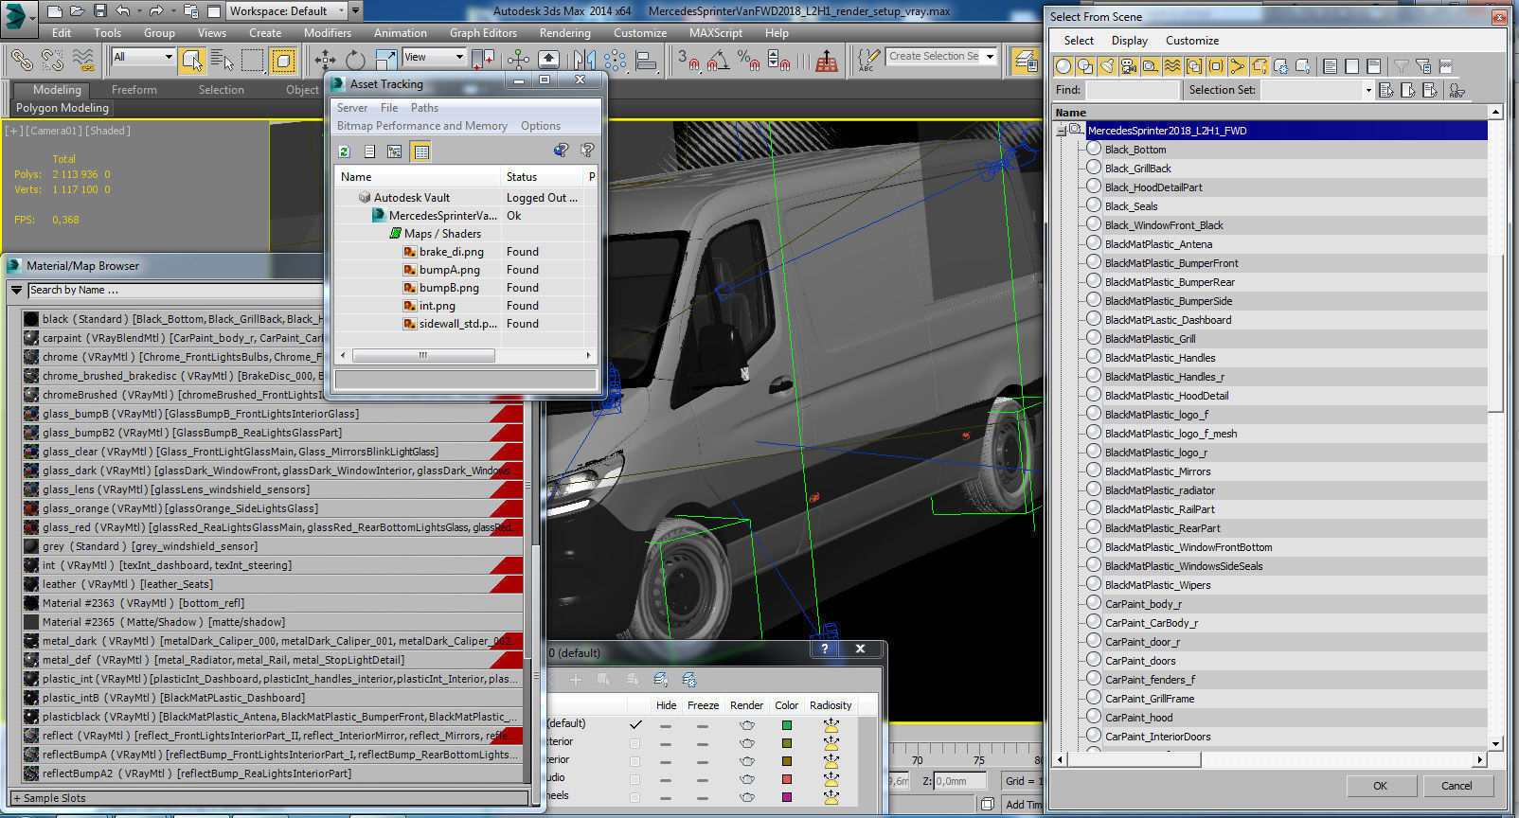Open the View reference coordinate dropdown

[x=434, y=57]
